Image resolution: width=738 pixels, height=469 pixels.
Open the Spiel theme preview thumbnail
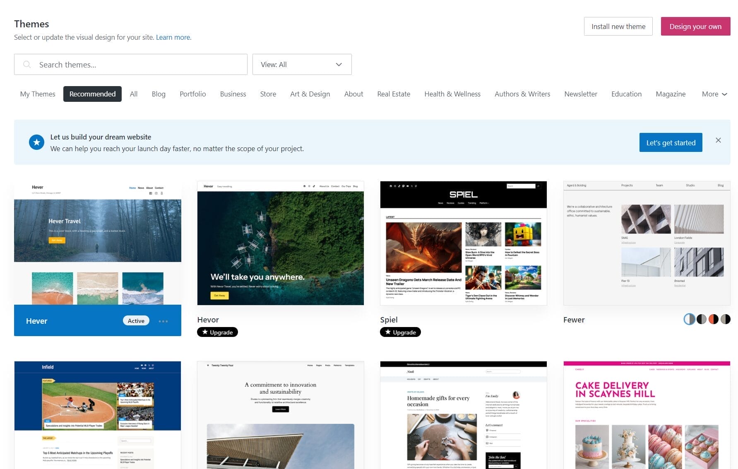click(x=463, y=243)
